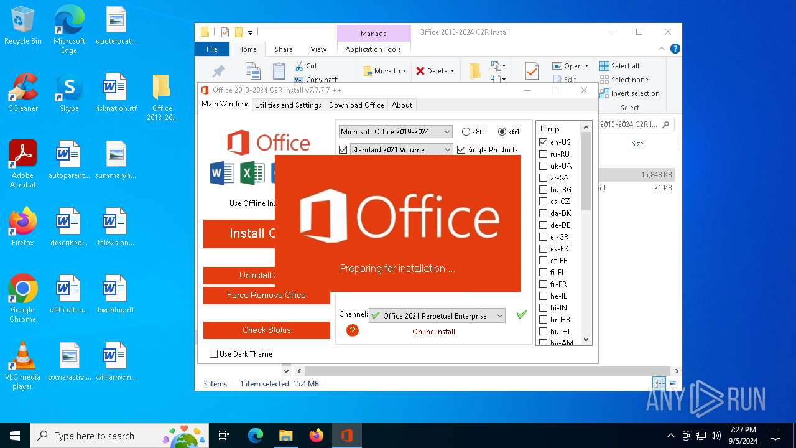This screenshot has width=796, height=448.
Task: Click the Copy icon in Explorer ribbon
Action: click(252, 71)
